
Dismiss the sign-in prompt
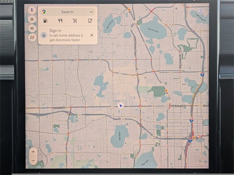coord(91,35)
